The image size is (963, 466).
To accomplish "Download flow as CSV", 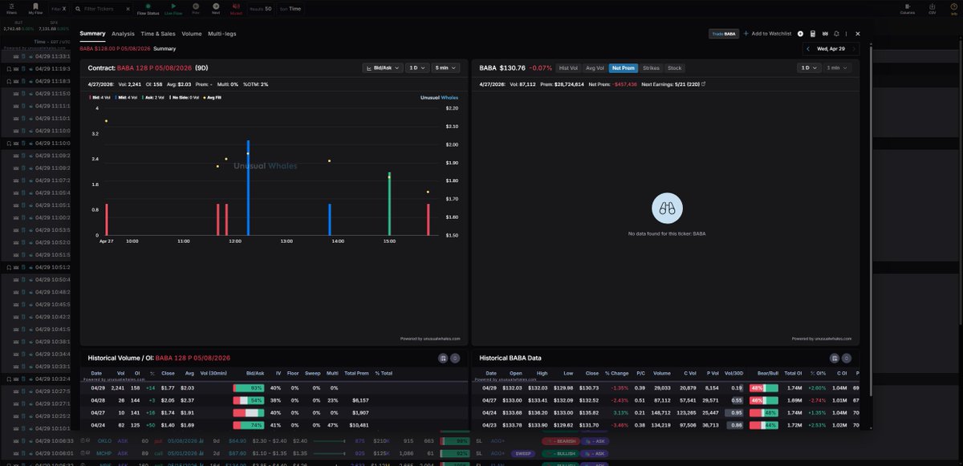I will click(x=932, y=8).
